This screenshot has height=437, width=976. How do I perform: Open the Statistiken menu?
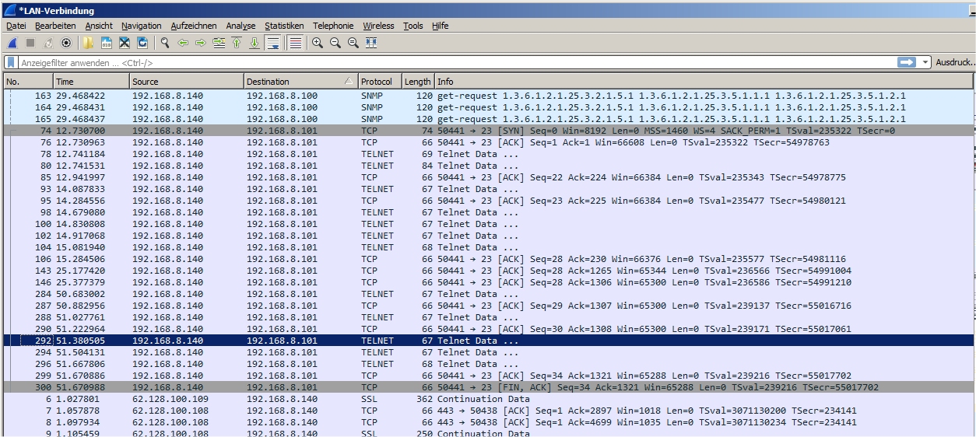(284, 26)
